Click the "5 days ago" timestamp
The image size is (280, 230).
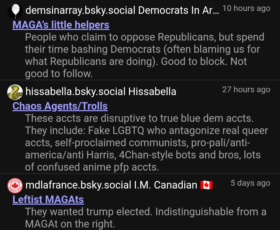click(x=250, y=183)
